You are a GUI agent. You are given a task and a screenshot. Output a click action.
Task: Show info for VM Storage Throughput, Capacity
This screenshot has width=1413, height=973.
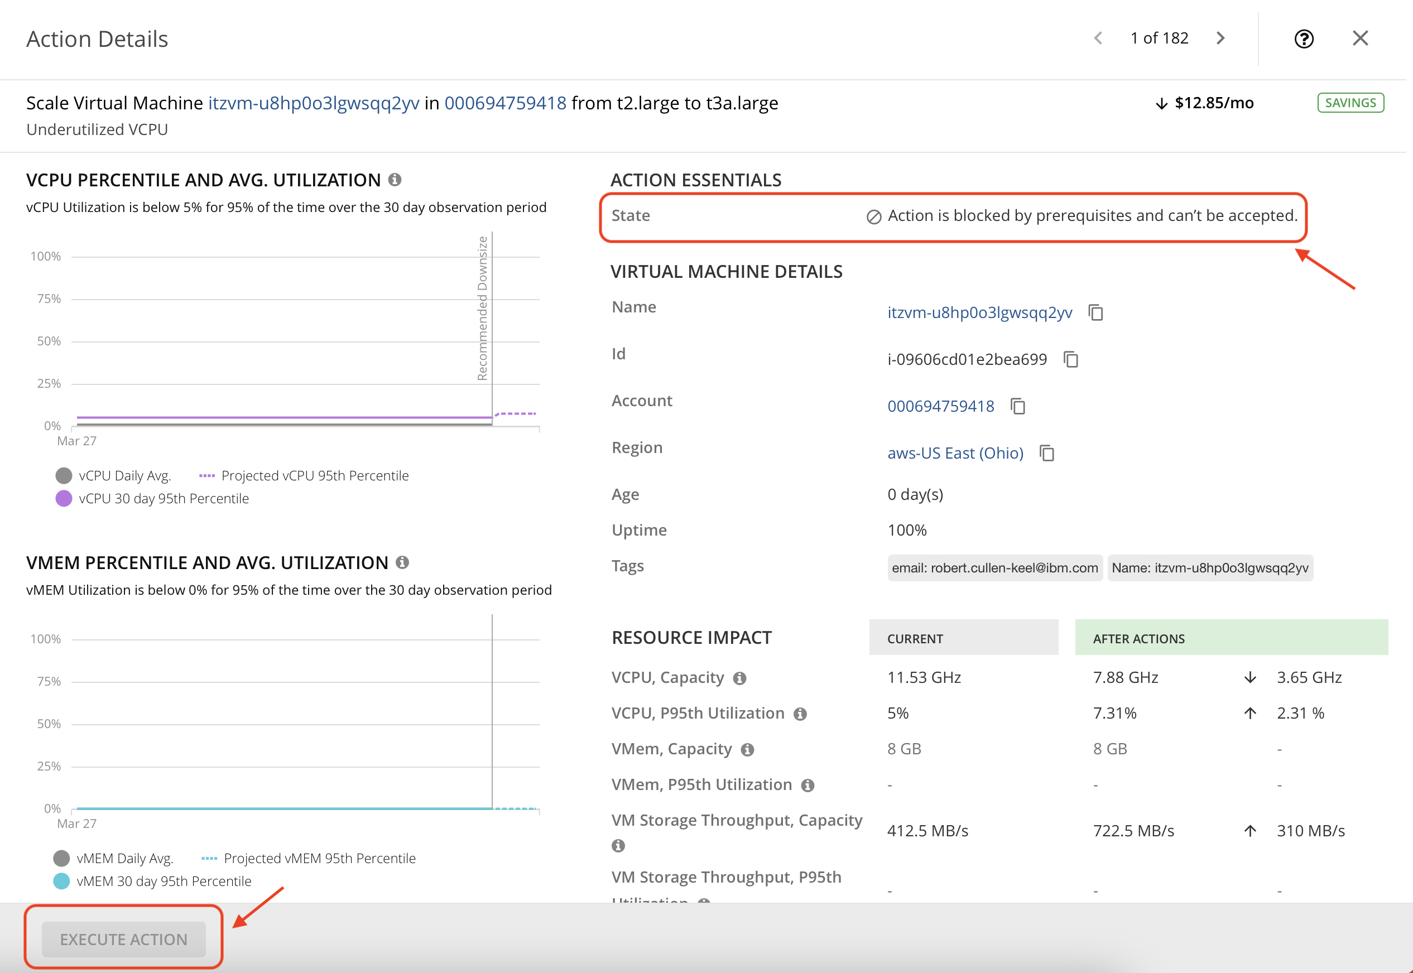coord(618,846)
